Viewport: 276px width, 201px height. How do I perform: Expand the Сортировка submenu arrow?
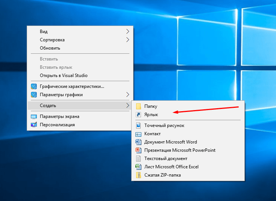[x=127, y=40]
